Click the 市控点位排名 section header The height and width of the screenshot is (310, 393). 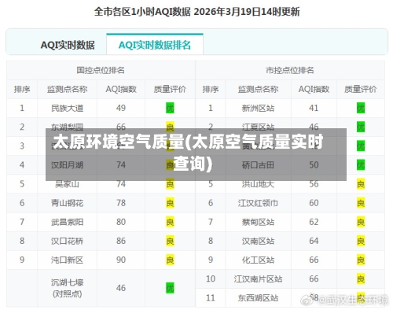pos(290,70)
